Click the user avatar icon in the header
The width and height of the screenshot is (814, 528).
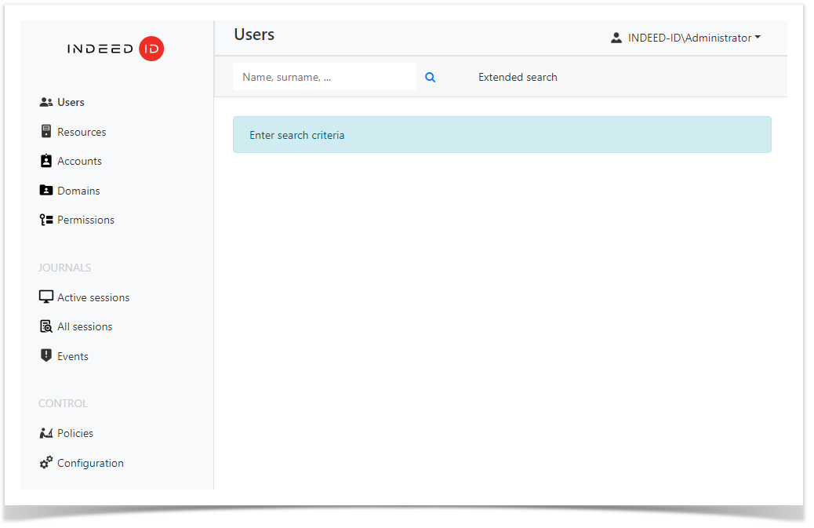click(616, 37)
